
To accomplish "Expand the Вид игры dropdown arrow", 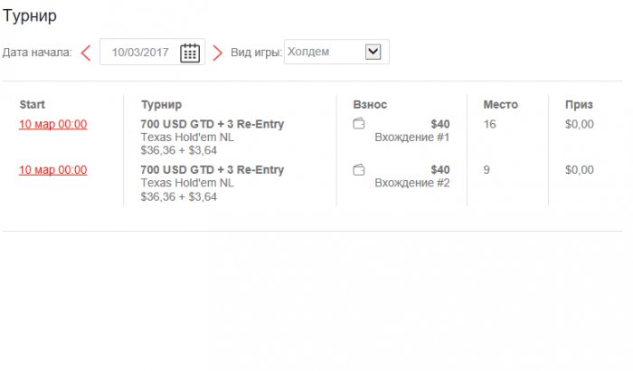I will click(x=373, y=52).
